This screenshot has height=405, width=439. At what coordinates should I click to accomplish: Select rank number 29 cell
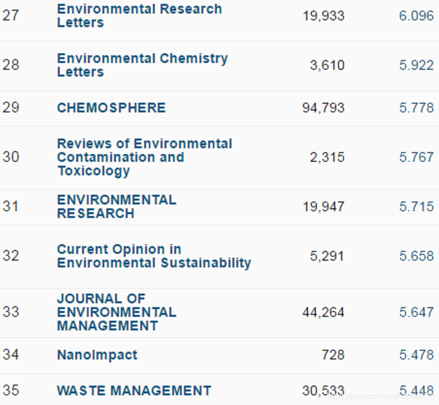[x=11, y=108]
